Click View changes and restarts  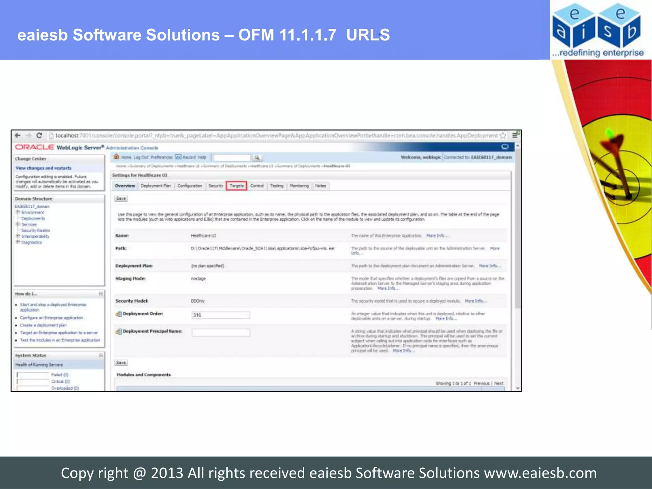pyautogui.click(x=44, y=168)
